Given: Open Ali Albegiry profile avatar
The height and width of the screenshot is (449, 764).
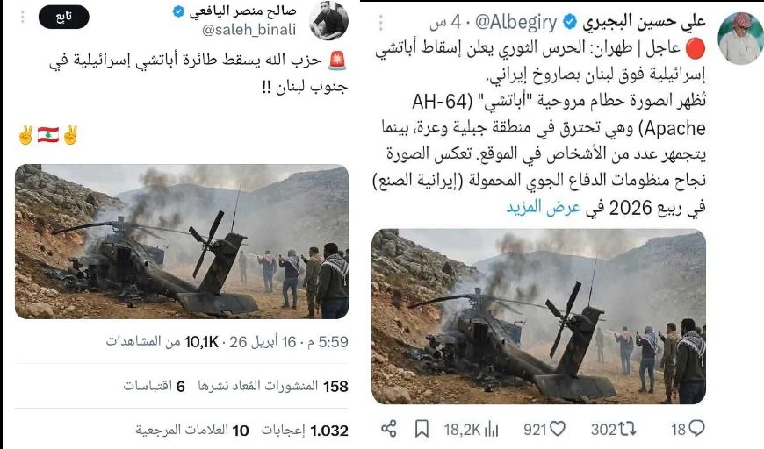Looking at the screenshot, I should point(739,39).
